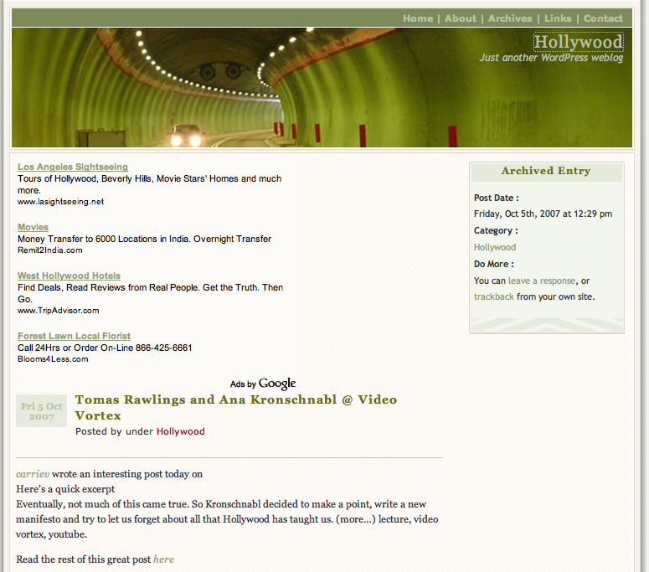Visit the carriev author link
649x572 pixels.
coord(33,474)
